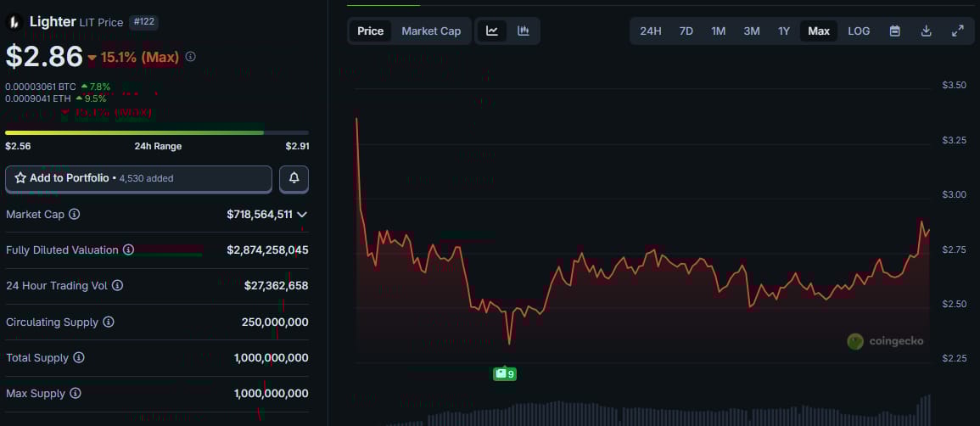Viewport: 980px width, 426px height.
Task: Click the green news marker labeled 9
Action: (505, 373)
